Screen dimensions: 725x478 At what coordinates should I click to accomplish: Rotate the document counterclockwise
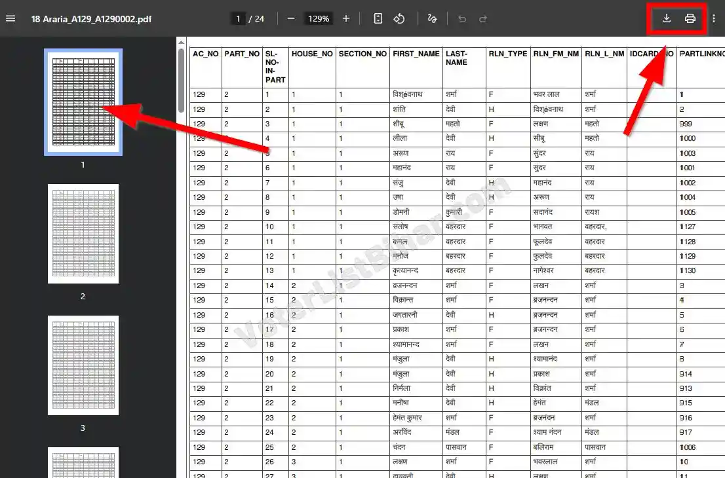pos(399,18)
